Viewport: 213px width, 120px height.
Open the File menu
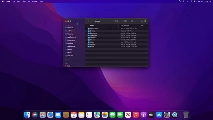pyautogui.click(x=14, y=1)
